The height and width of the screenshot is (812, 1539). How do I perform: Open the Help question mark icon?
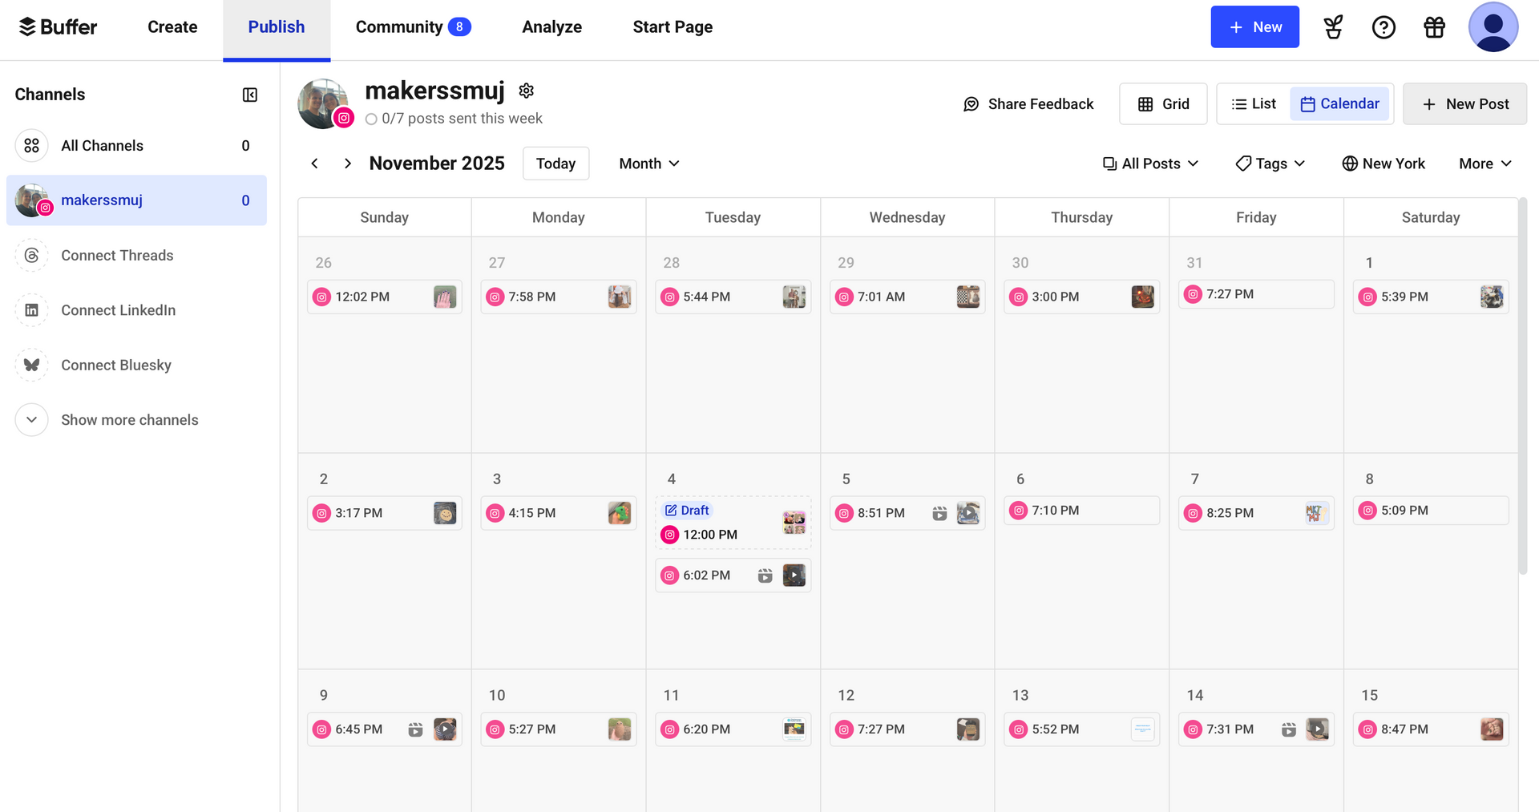(x=1383, y=26)
